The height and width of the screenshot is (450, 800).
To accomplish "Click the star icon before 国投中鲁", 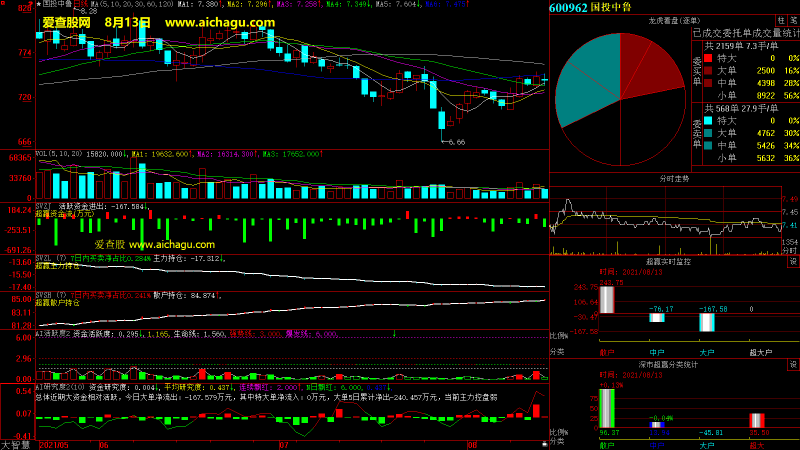I will 39,4.
